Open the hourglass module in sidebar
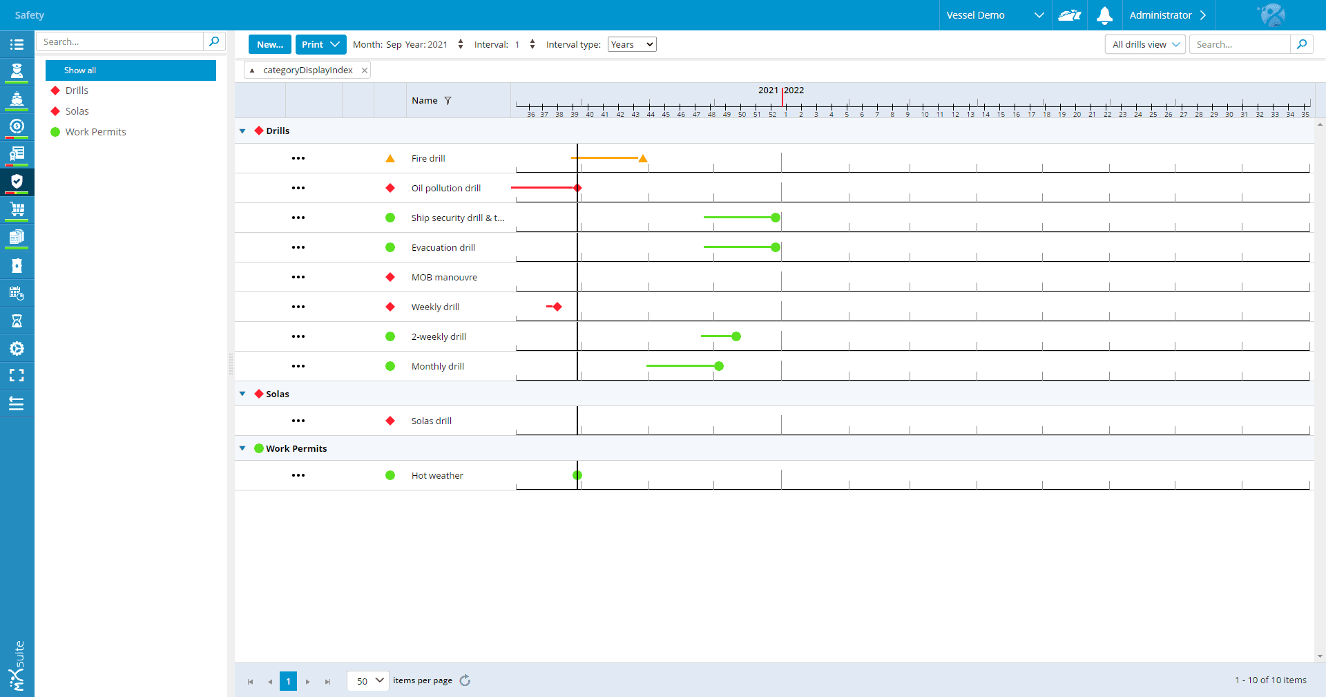This screenshot has height=697, width=1326. pos(17,321)
